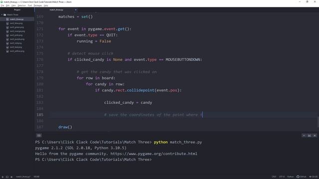Maximize the terminal panel
This screenshot has width=319, height=179.
[x=309, y=136]
